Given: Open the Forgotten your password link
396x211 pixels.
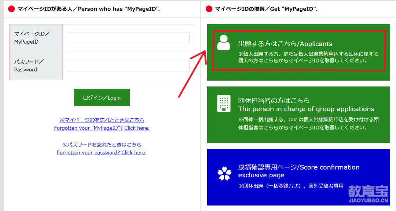Looking at the screenshot, I should (x=102, y=153).
